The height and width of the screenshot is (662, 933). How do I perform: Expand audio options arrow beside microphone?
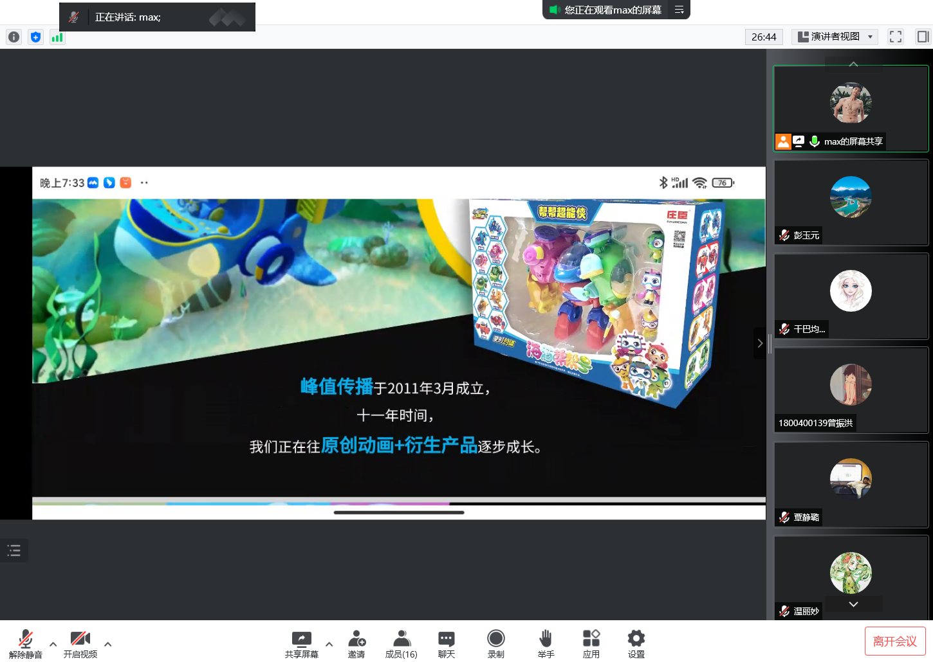(53, 644)
